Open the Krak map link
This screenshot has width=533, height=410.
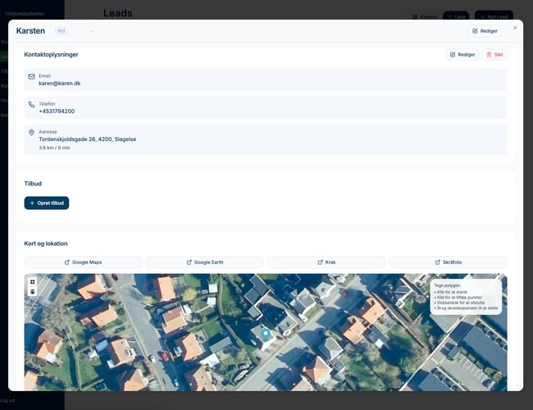point(326,262)
